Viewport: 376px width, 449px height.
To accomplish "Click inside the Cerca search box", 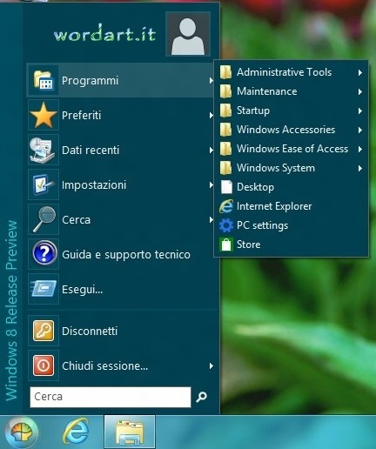I will [111, 397].
